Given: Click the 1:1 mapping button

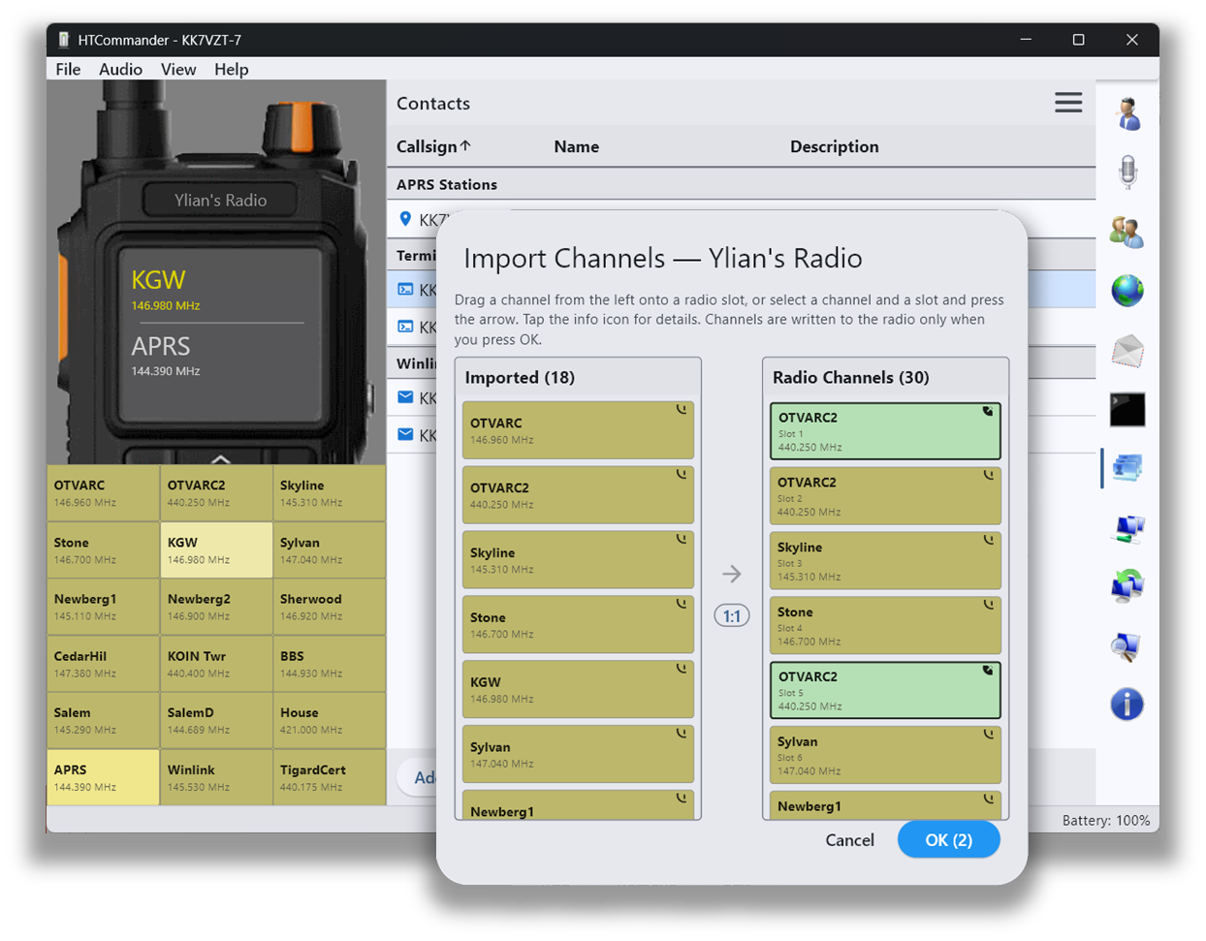Looking at the screenshot, I should pyautogui.click(x=732, y=616).
